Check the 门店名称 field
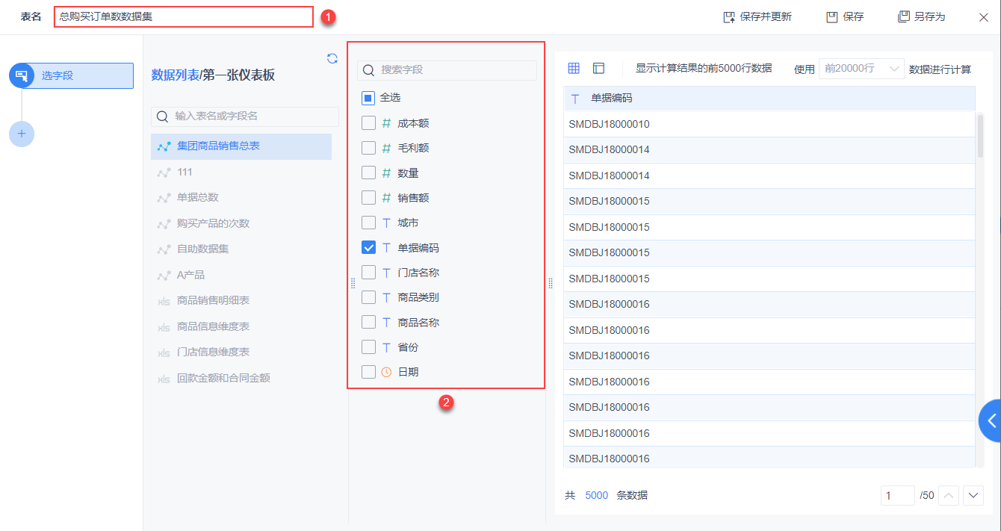The width and height of the screenshot is (1001, 531). click(x=368, y=273)
